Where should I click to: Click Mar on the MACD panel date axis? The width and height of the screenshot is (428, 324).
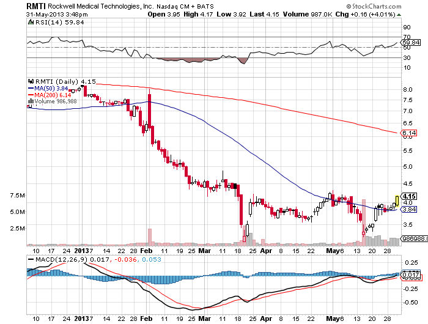click(x=205, y=318)
